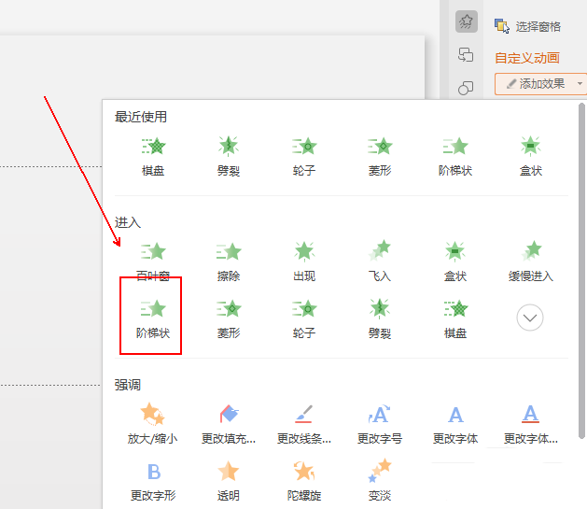Select 阶梯状 effect under 最近使用
The height and width of the screenshot is (509, 587).
point(455,156)
